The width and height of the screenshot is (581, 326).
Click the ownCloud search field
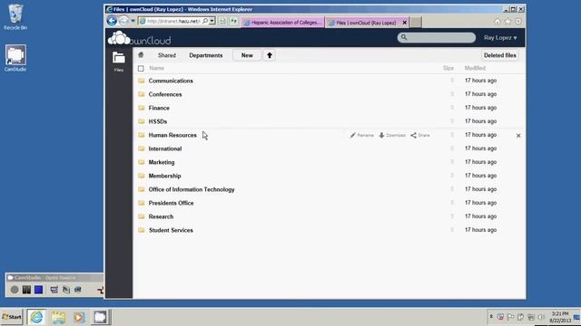[437, 38]
